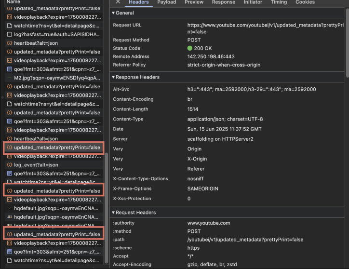Click the strict-origin-when-cross-origin value
349x269 pixels.
coord(224,65)
